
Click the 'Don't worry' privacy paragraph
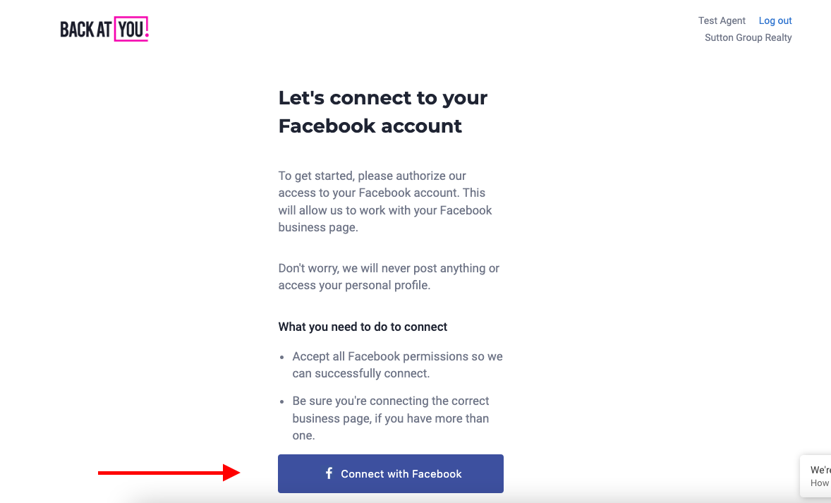pos(389,277)
